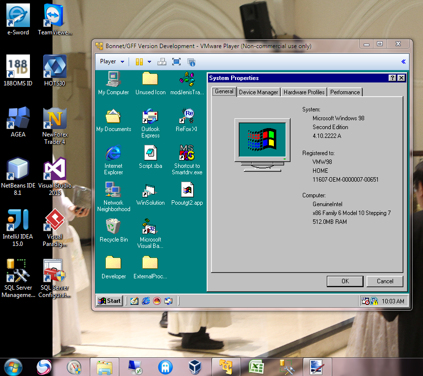Collapse the VMware toolbar with the chevron
The height and width of the screenshot is (376, 423).
click(x=403, y=62)
